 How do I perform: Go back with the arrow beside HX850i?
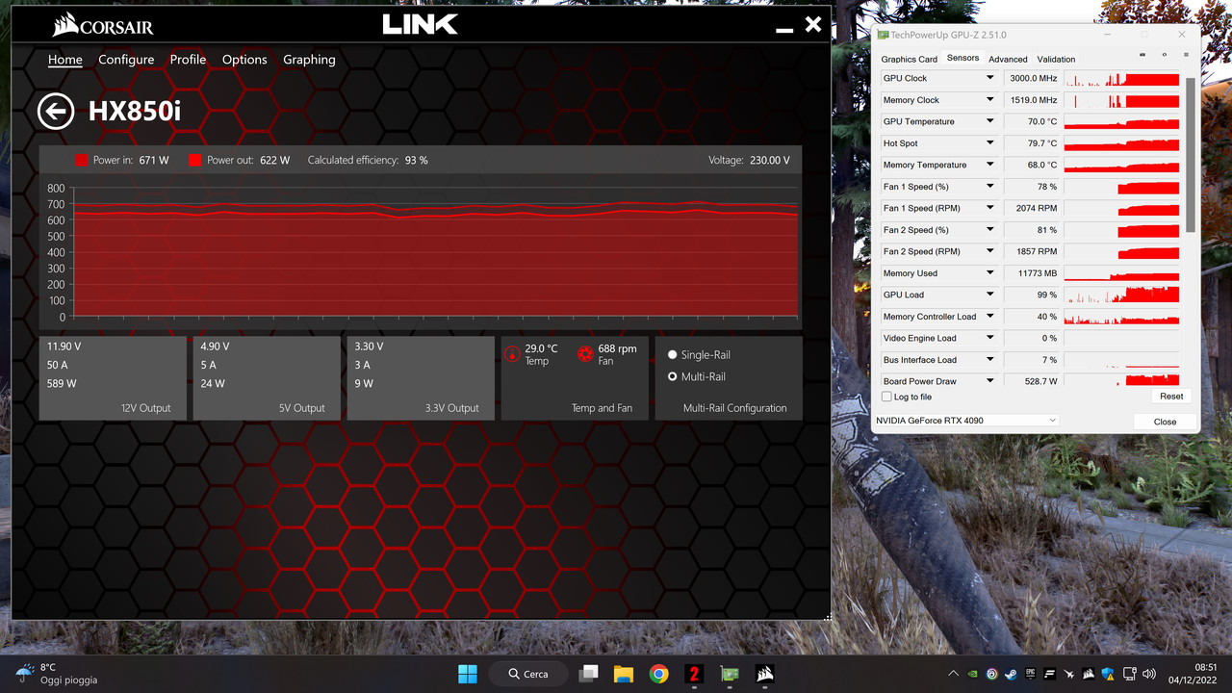pyautogui.click(x=56, y=111)
